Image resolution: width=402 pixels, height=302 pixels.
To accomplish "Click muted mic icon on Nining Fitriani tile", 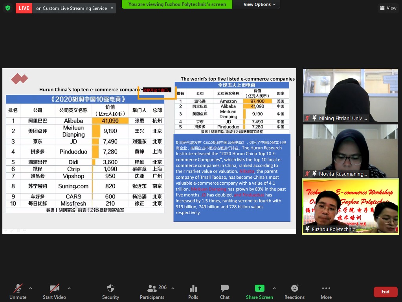I will click(307, 118).
